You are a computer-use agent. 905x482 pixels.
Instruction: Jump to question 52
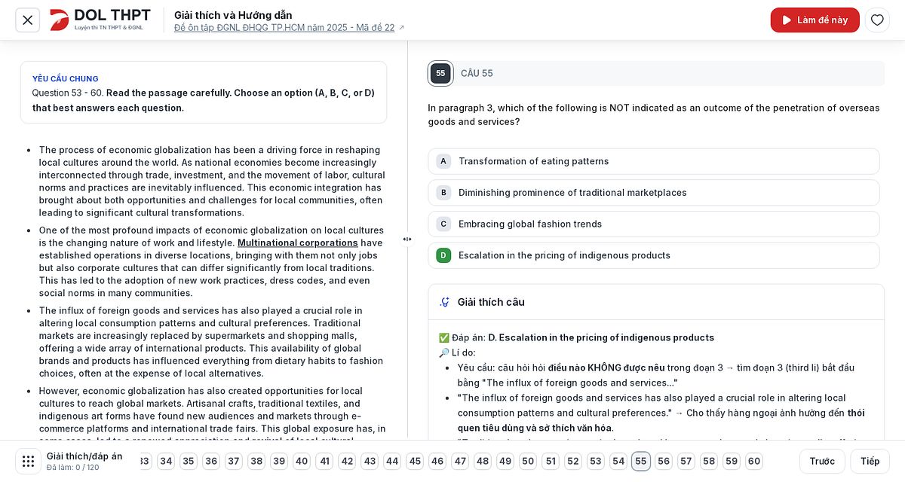pyautogui.click(x=573, y=461)
